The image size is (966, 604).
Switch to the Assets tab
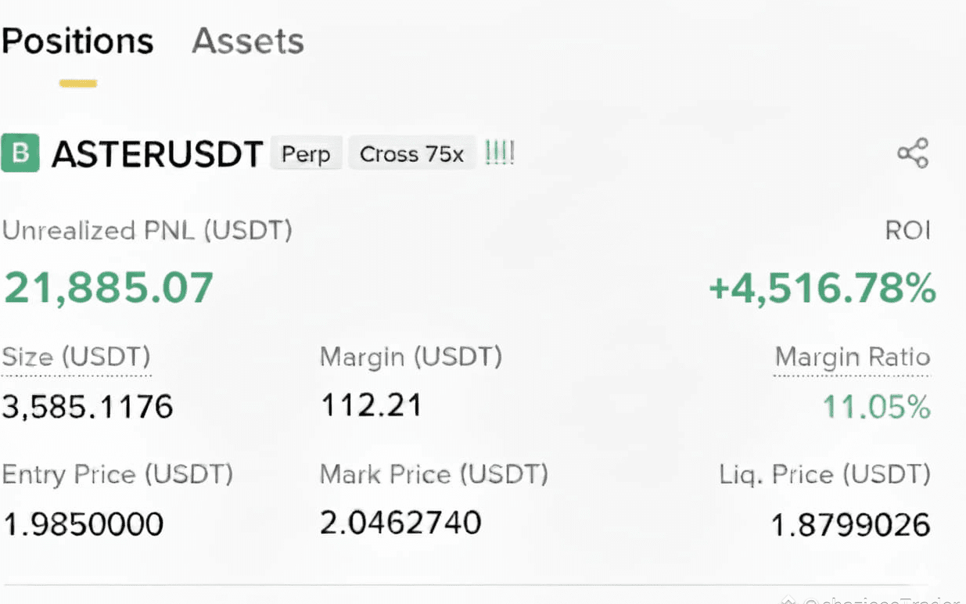(248, 41)
